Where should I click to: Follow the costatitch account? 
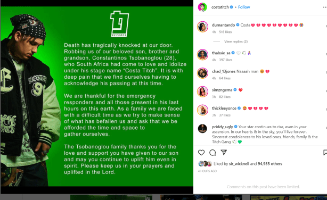point(244,7)
